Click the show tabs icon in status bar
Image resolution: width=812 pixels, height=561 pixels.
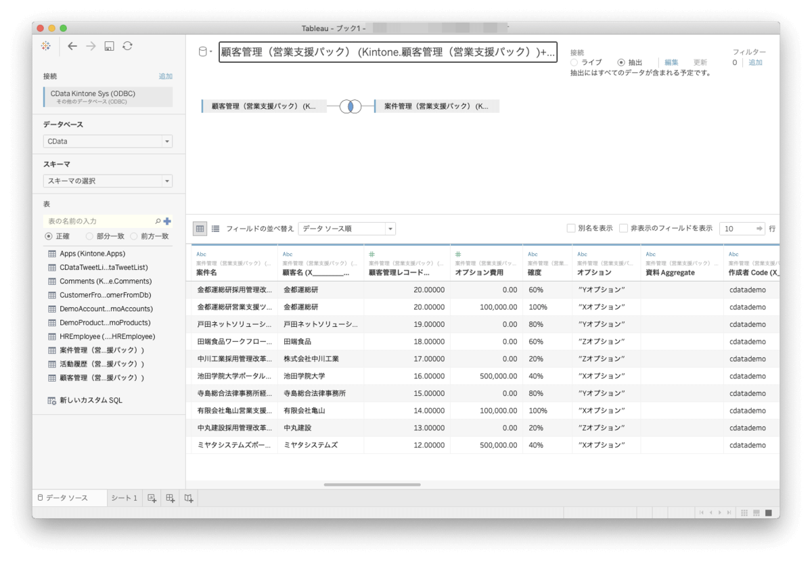tap(768, 513)
